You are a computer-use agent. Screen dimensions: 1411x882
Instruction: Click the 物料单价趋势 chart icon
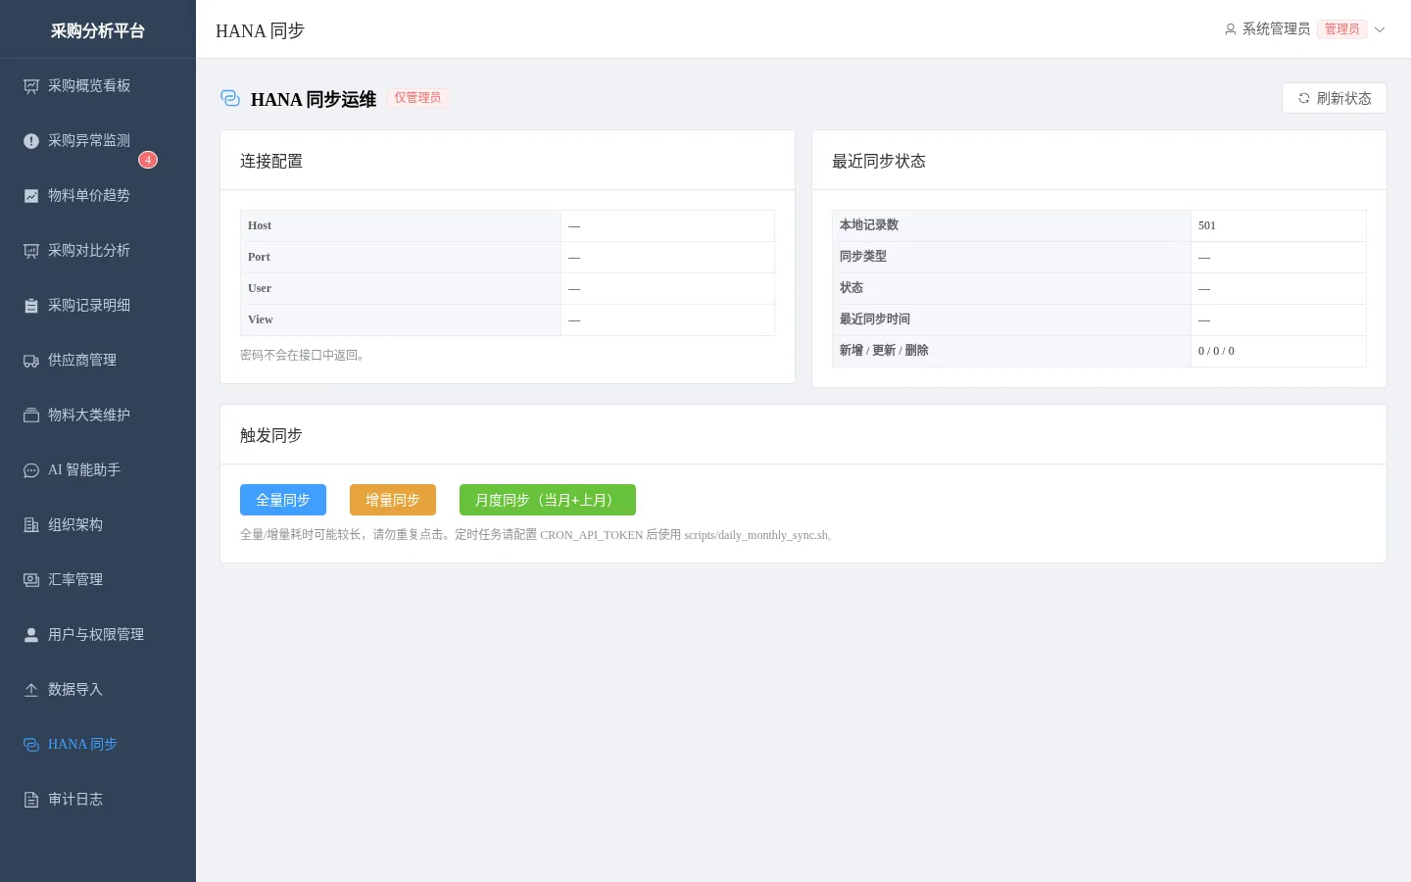point(31,196)
